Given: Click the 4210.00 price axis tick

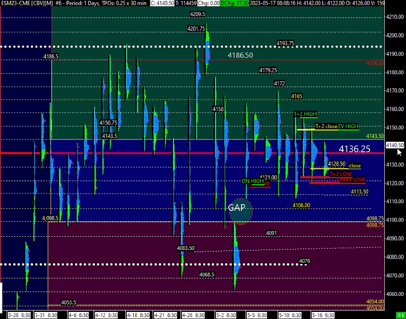Looking at the screenshot, I should coord(395,17).
